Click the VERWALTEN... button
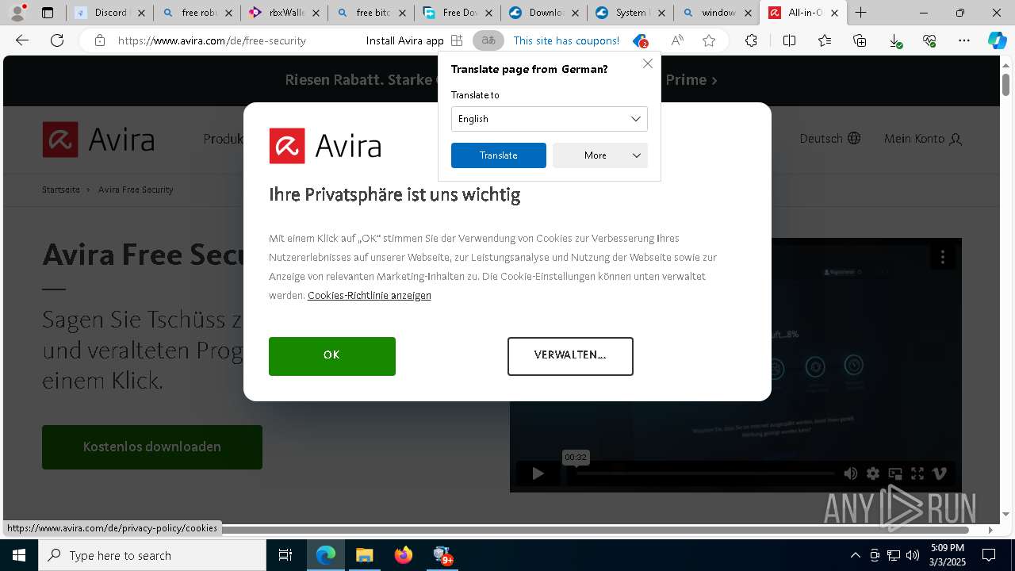This screenshot has width=1015, height=571. coord(570,356)
